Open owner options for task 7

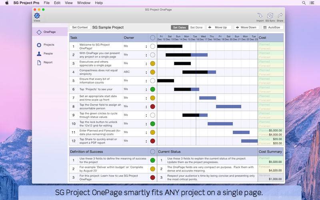(146, 98)
